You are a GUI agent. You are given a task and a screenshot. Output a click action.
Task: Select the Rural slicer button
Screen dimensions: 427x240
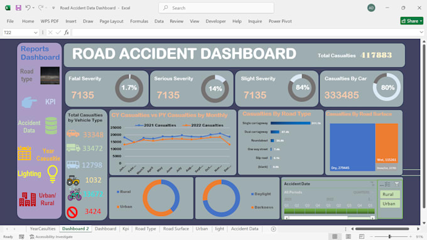click(390, 194)
